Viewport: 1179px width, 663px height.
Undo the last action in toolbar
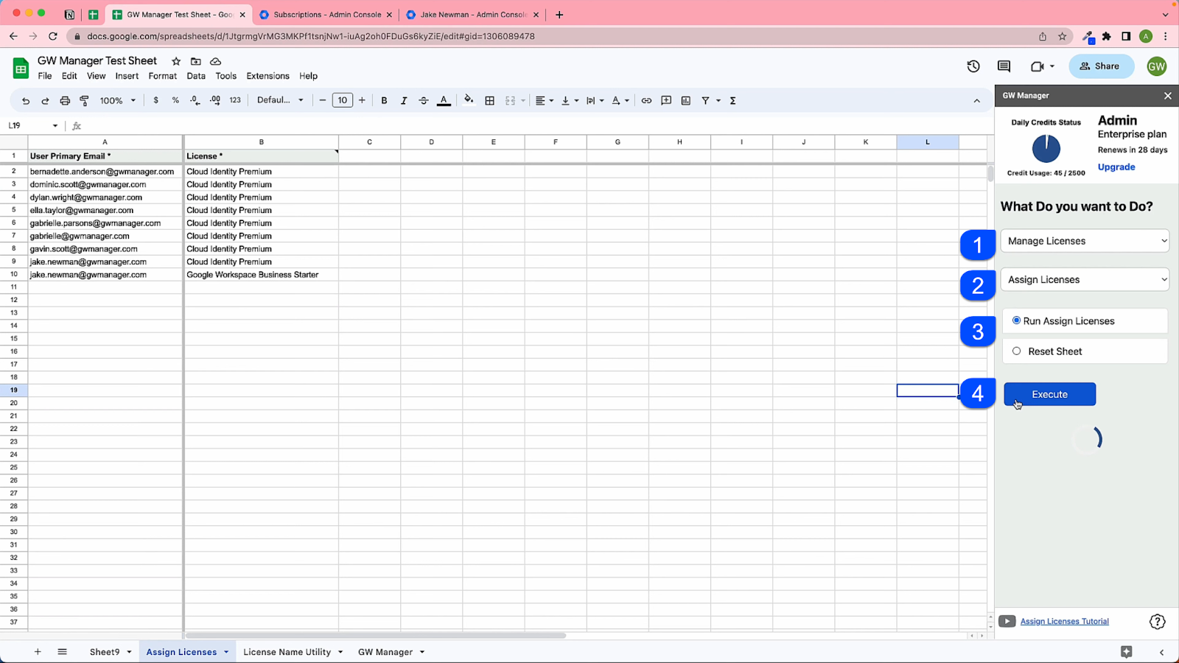(26, 100)
